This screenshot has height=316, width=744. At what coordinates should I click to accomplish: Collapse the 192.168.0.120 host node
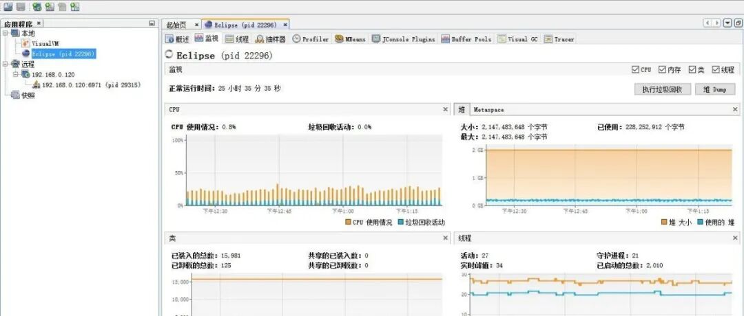click(16, 74)
